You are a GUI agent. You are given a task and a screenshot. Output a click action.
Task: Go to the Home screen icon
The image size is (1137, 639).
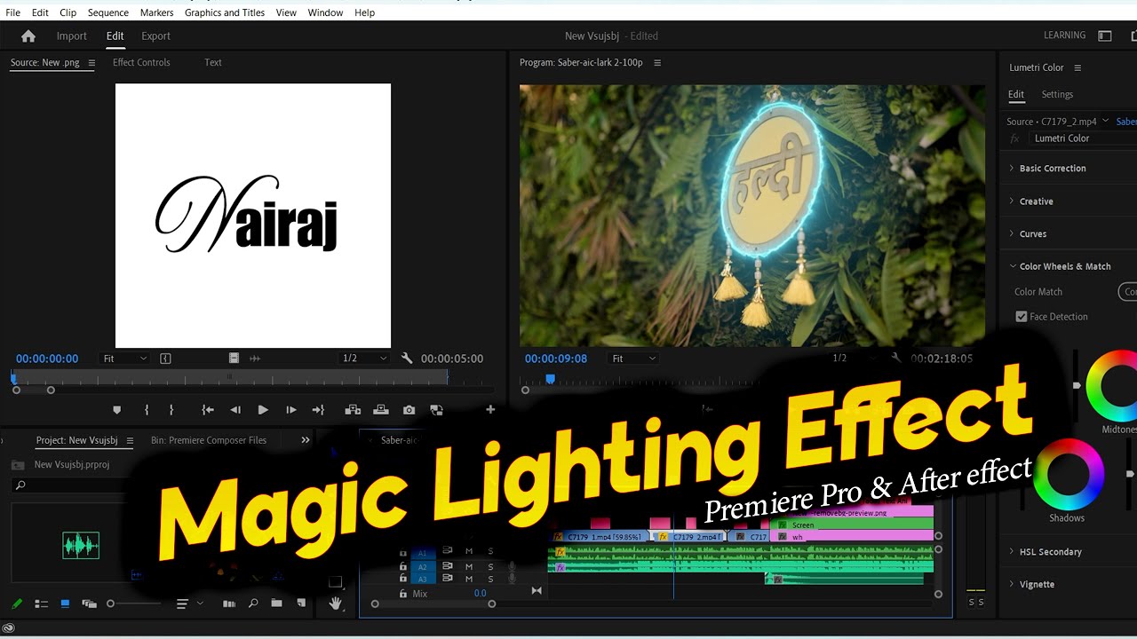(x=28, y=36)
